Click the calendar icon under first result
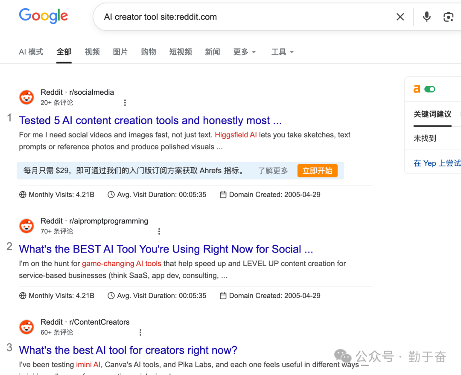461x375 pixels. click(x=223, y=195)
